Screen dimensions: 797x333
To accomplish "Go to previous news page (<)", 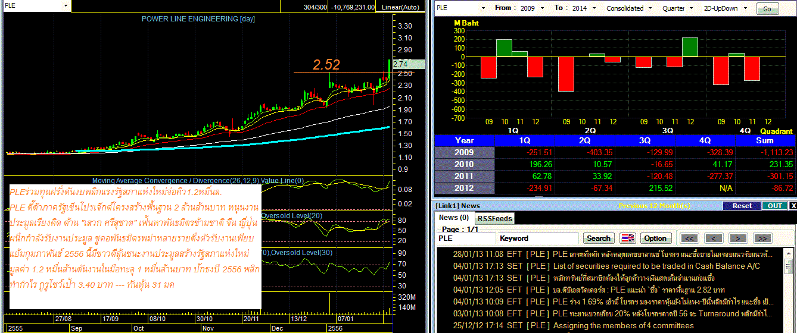I will pos(714,238).
